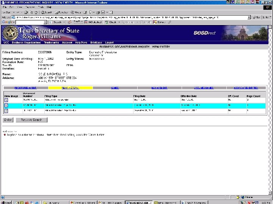The width and height of the screenshot is (273, 204).
Task: Open the Briefcase navigation item
Action: (x=96, y=42)
